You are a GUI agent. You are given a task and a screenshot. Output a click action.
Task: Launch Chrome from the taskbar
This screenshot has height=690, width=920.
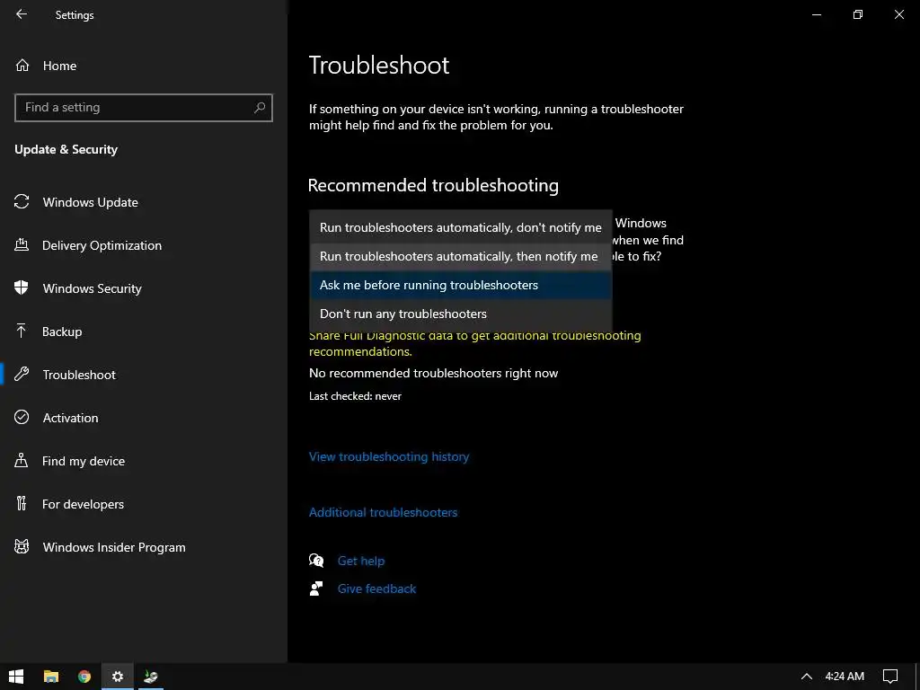(x=84, y=677)
